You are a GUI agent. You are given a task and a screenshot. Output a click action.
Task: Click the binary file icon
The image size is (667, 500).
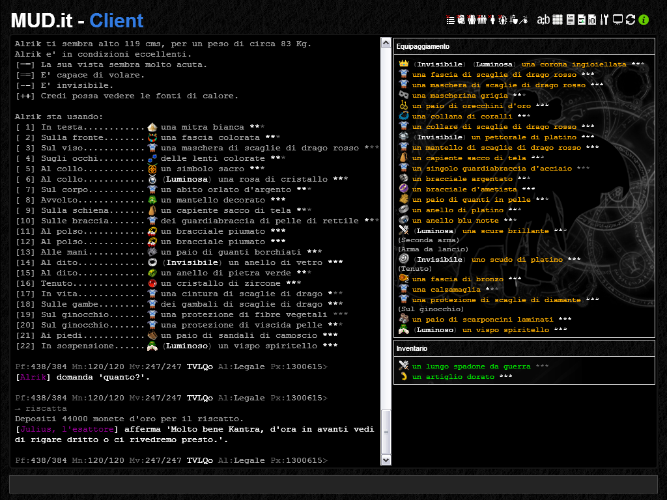click(x=592, y=20)
